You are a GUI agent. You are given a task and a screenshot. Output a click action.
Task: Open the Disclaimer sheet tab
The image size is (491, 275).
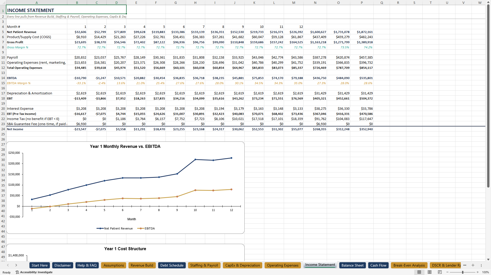tap(63, 265)
